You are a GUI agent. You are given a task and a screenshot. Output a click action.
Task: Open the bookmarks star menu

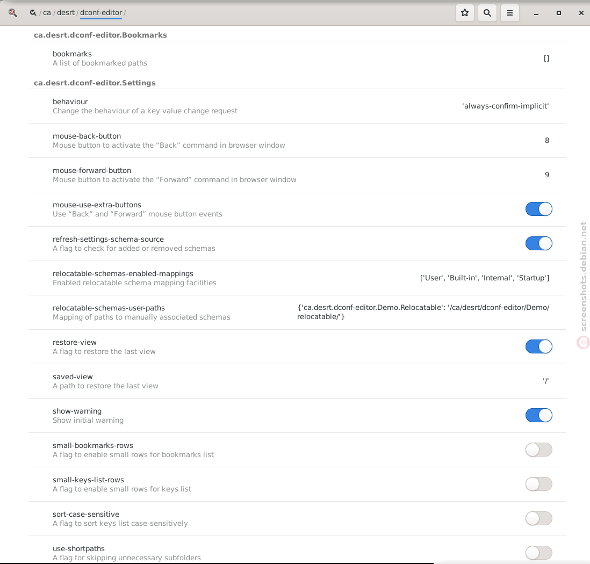(x=465, y=13)
